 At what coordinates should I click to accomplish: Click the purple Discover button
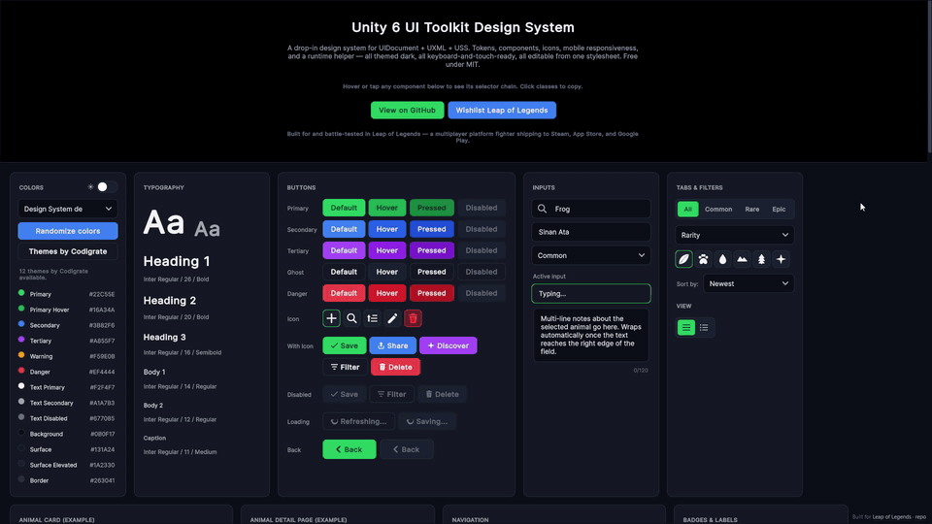pos(449,345)
